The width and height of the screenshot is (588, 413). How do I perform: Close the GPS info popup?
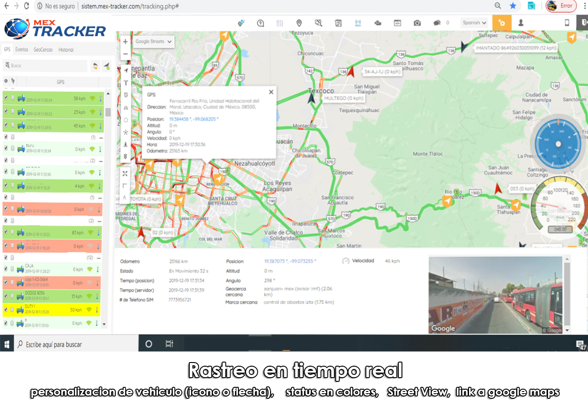[x=271, y=92]
